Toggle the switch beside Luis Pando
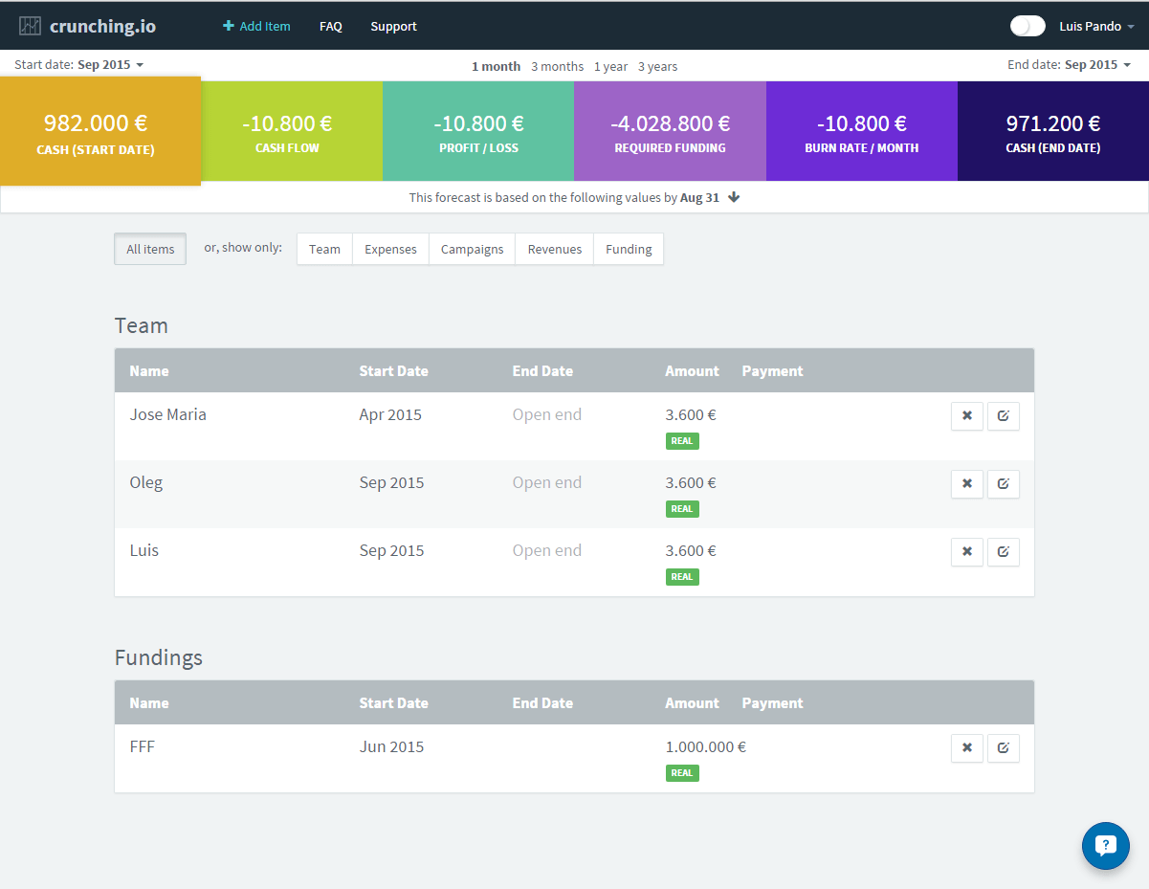The image size is (1149, 889). [x=1027, y=27]
